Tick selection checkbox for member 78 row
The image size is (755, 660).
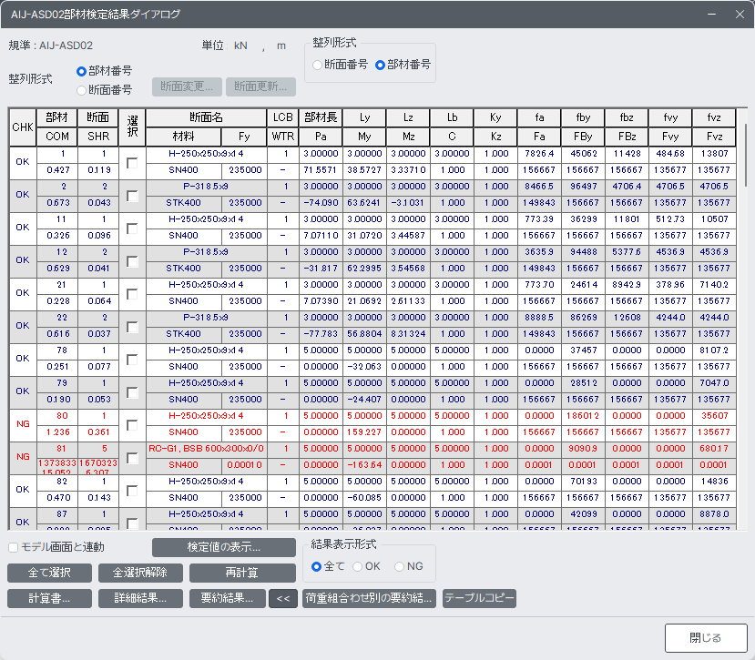(132, 359)
